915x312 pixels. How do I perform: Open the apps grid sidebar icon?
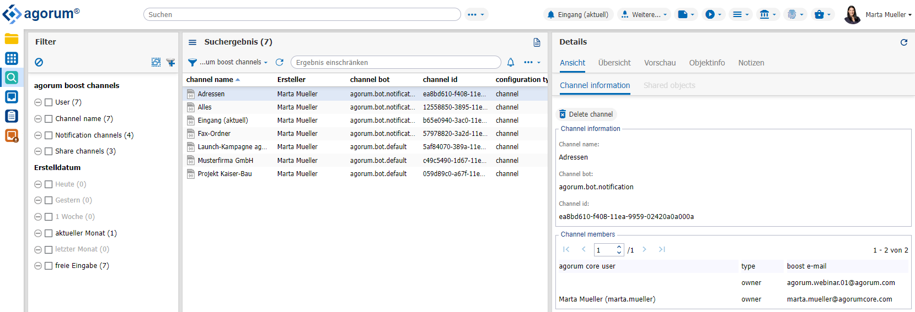(x=12, y=58)
